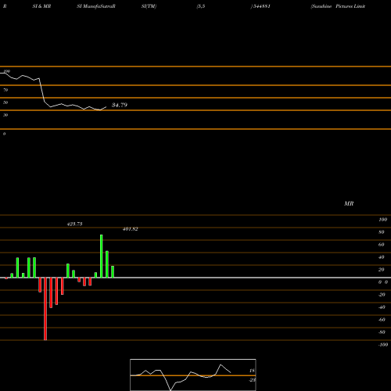
Task: Click the 'SI & MR' header text
Action: [x=41, y=6]
